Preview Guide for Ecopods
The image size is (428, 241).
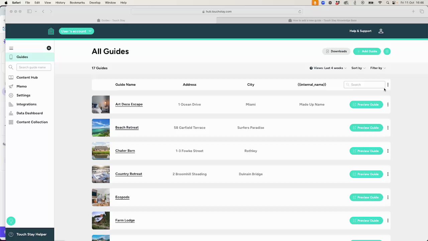(x=366, y=197)
